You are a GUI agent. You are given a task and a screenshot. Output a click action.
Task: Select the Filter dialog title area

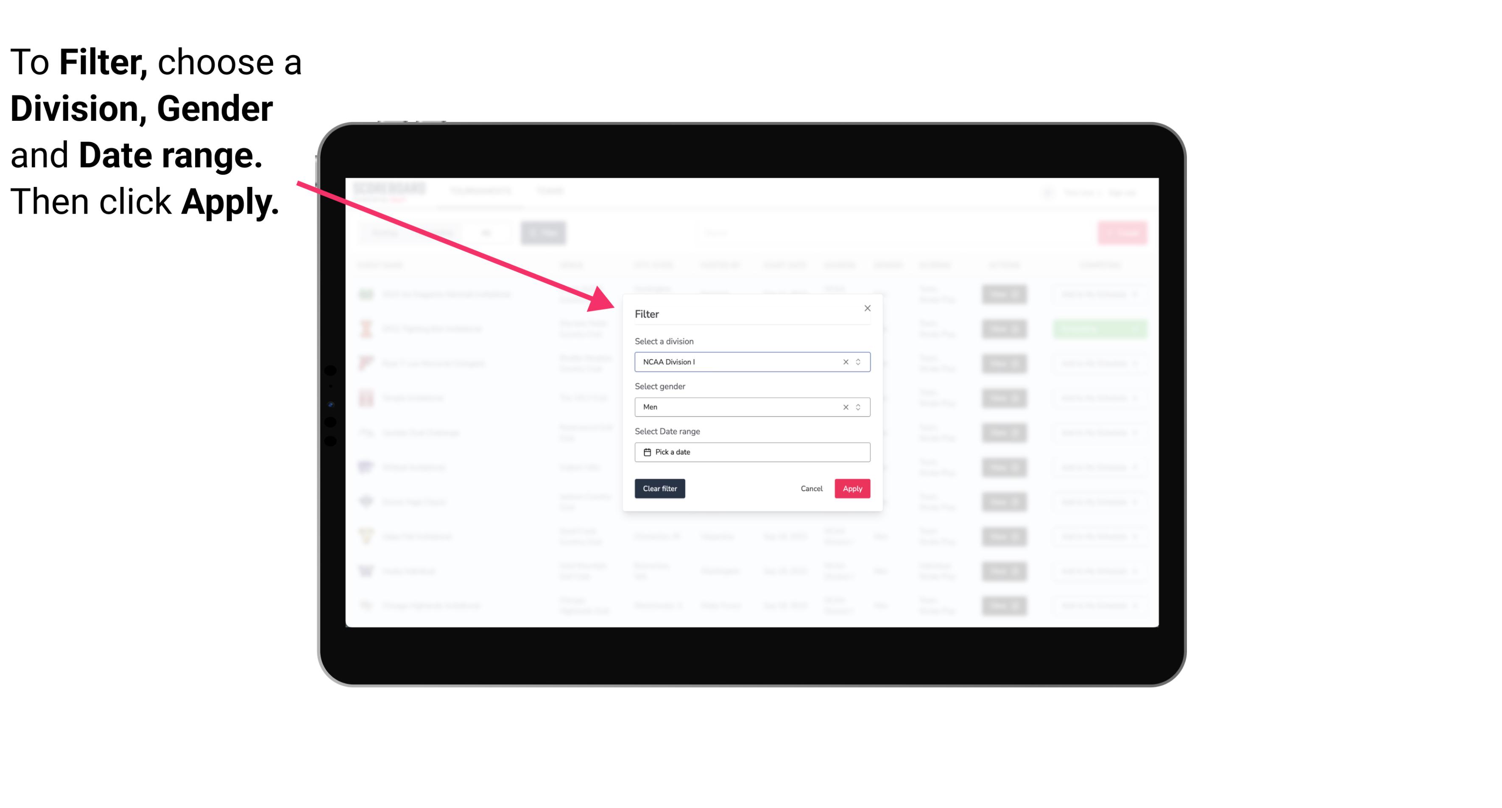647,313
